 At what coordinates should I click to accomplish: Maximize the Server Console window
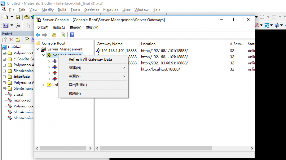click(235, 19)
